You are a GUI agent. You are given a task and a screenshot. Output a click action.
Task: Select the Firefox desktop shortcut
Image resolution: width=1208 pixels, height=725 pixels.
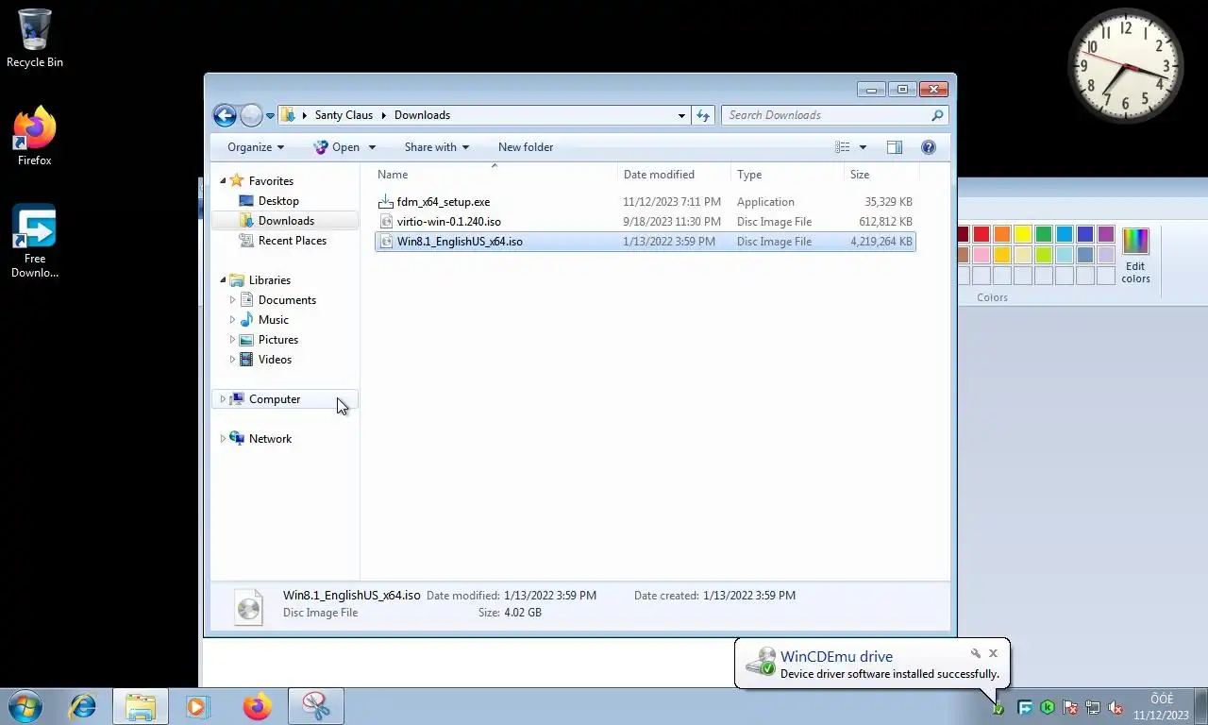click(35, 137)
